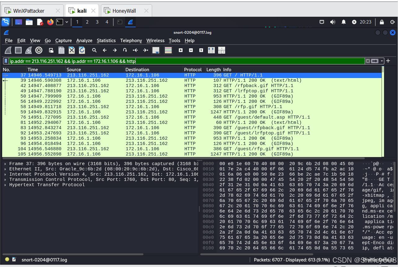Open the Statistics menu
Screen dimensions: 398x267
[106, 41]
